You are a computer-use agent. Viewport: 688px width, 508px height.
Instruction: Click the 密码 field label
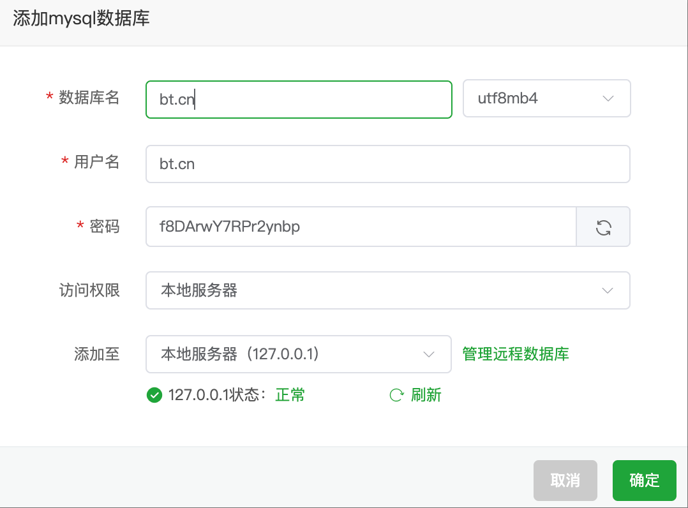pos(105,226)
